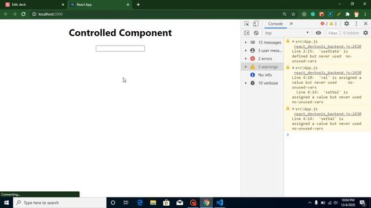Open DevTools customize menu (three dots)
371x208 pixels.
pyautogui.click(x=357, y=24)
